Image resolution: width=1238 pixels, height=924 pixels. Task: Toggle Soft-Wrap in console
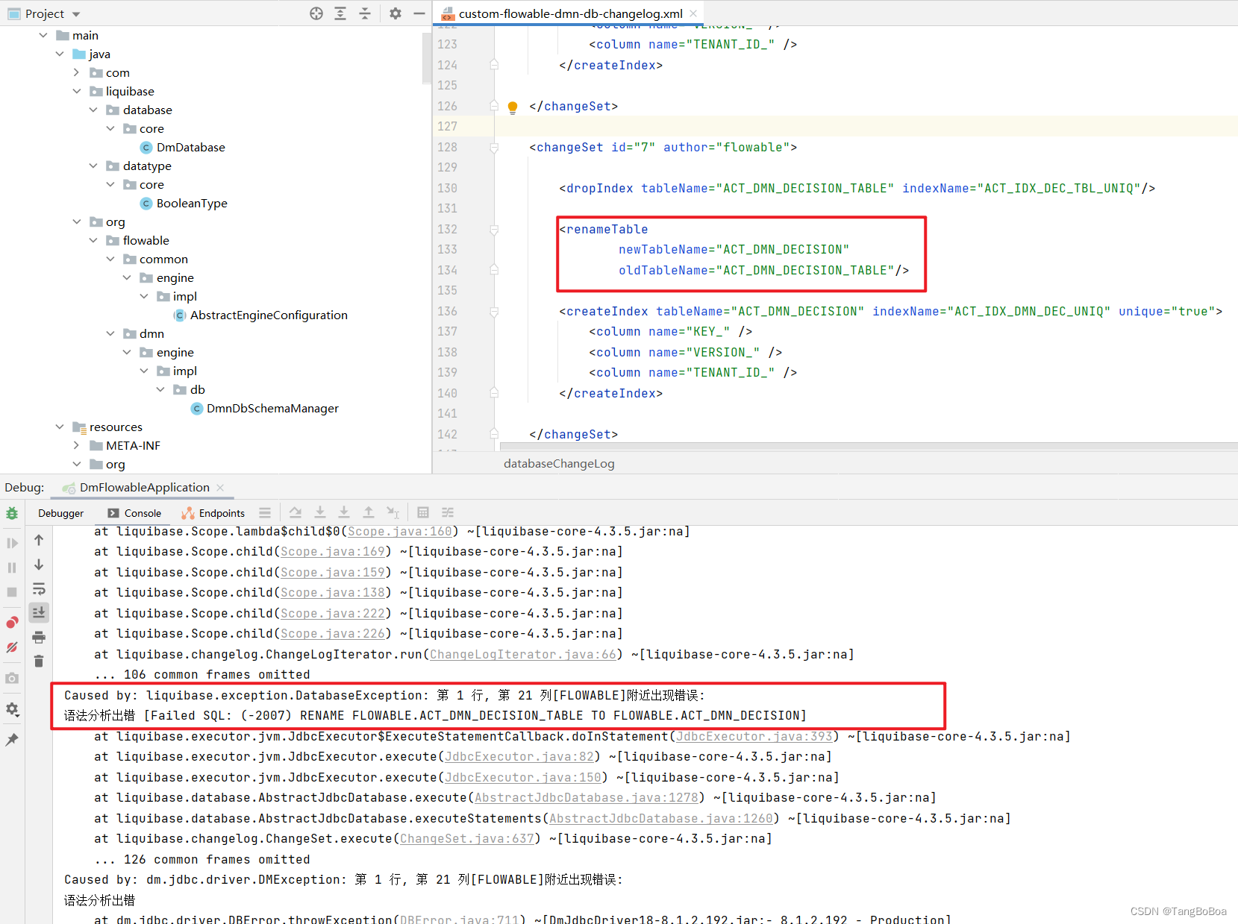39,588
